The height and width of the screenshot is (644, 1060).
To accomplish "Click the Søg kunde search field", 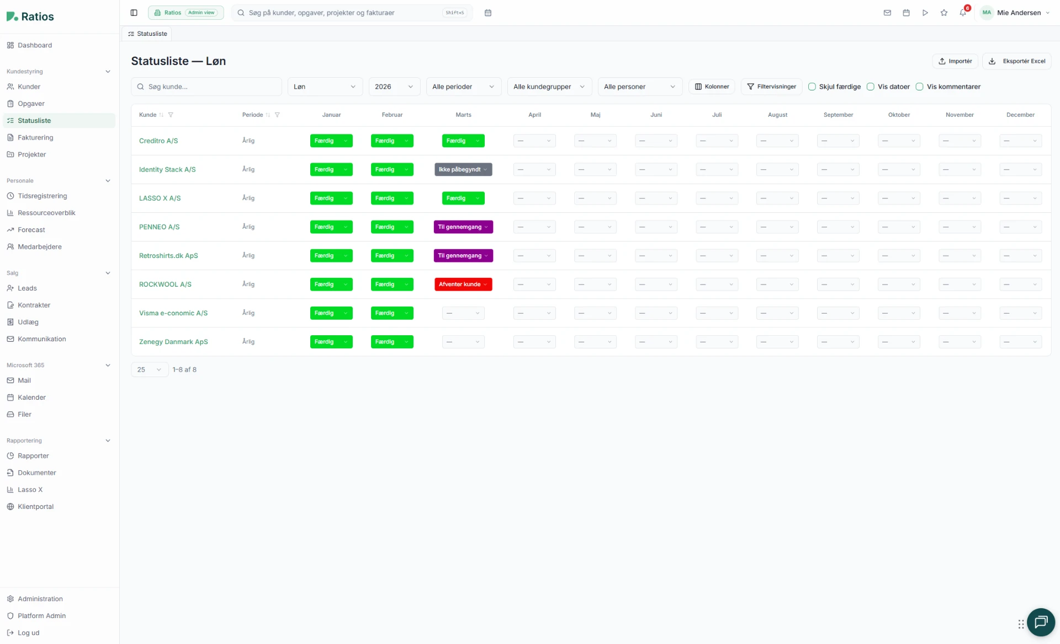I will click(x=206, y=87).
